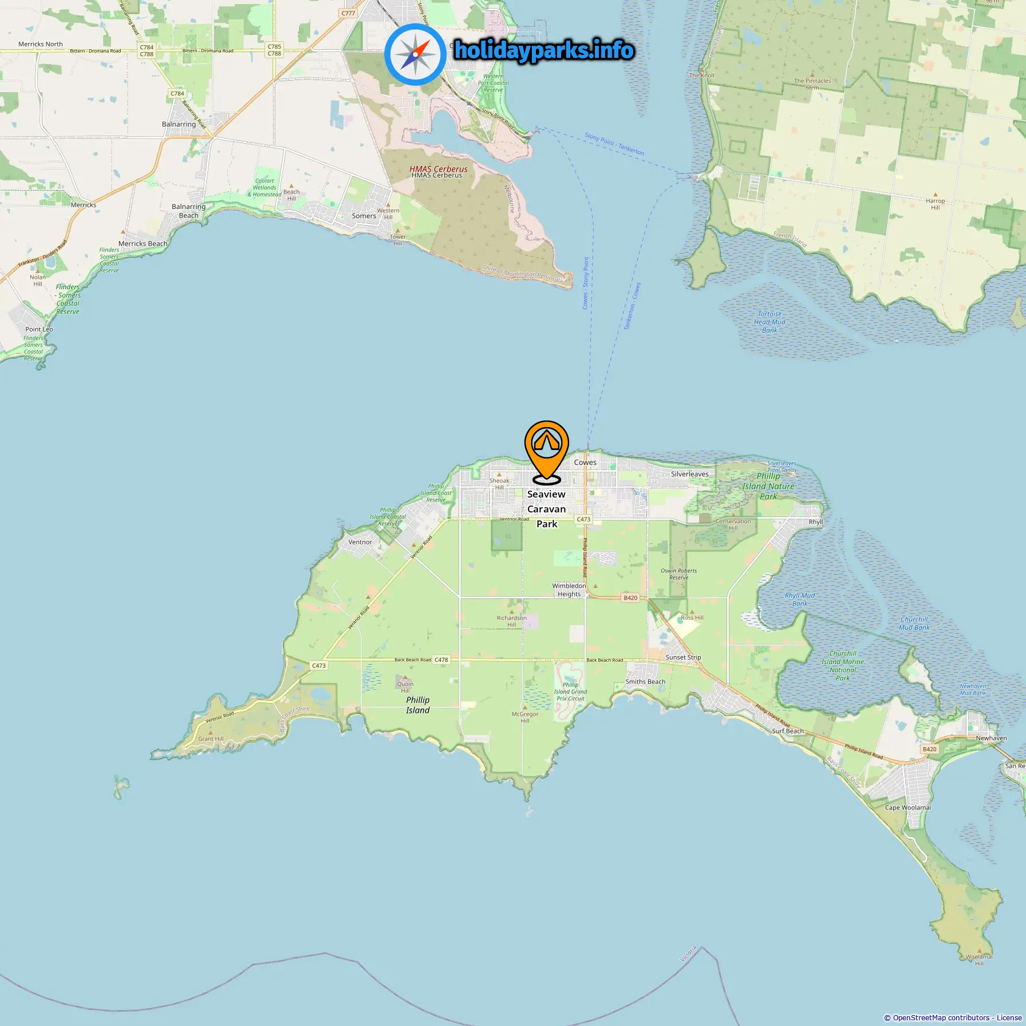Click the Churchill Island Marine National Park label

(843, 666)
